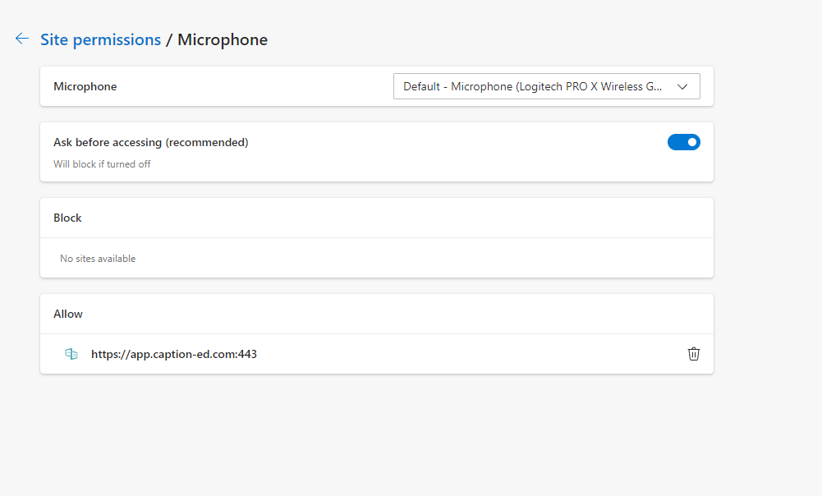The width and height of the screenshot is (822, 496).
Task: Click the Microphone page title
Action: coord(222,39)
